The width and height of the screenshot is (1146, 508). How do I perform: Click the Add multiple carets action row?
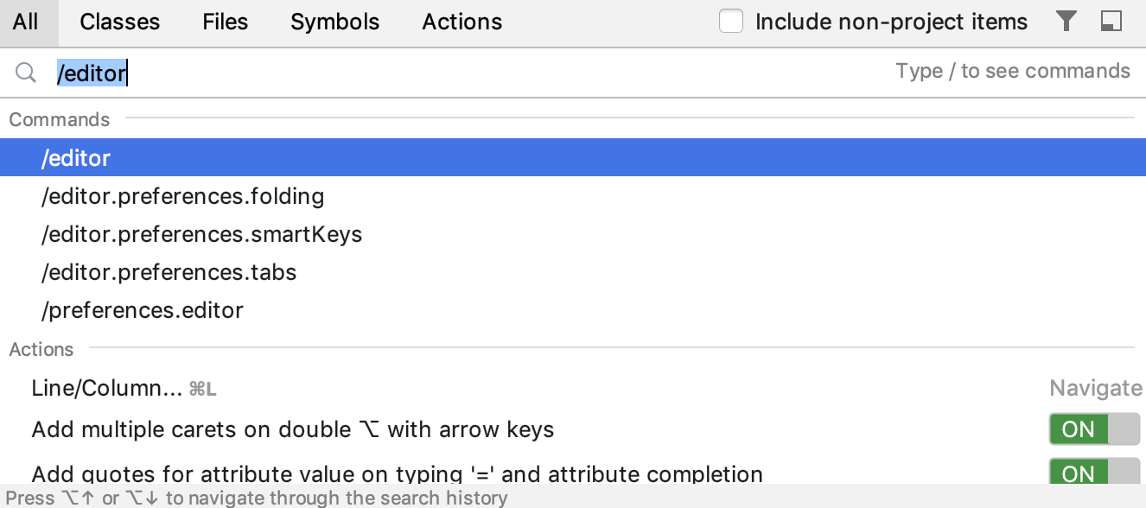click(573, 429)
